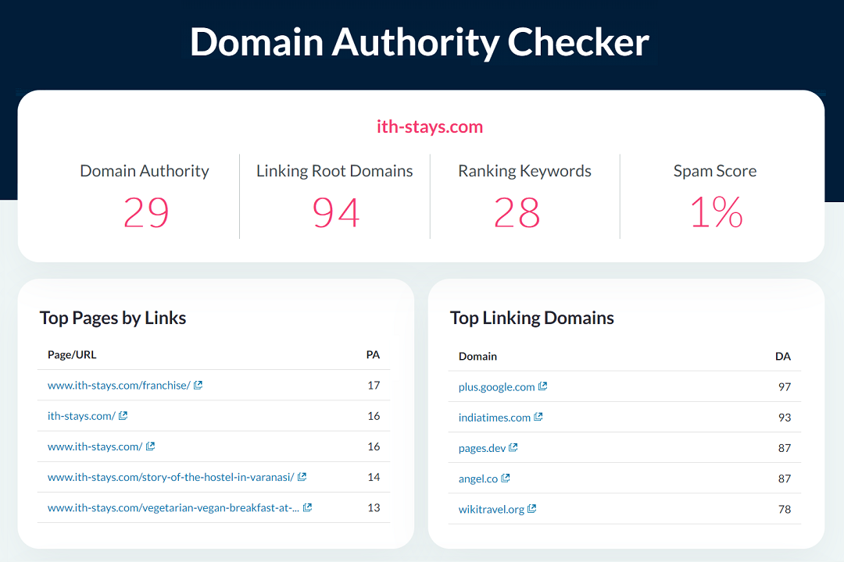
Task: Click the Linking Root Domains value 94
Action: [x=336, y=212]
